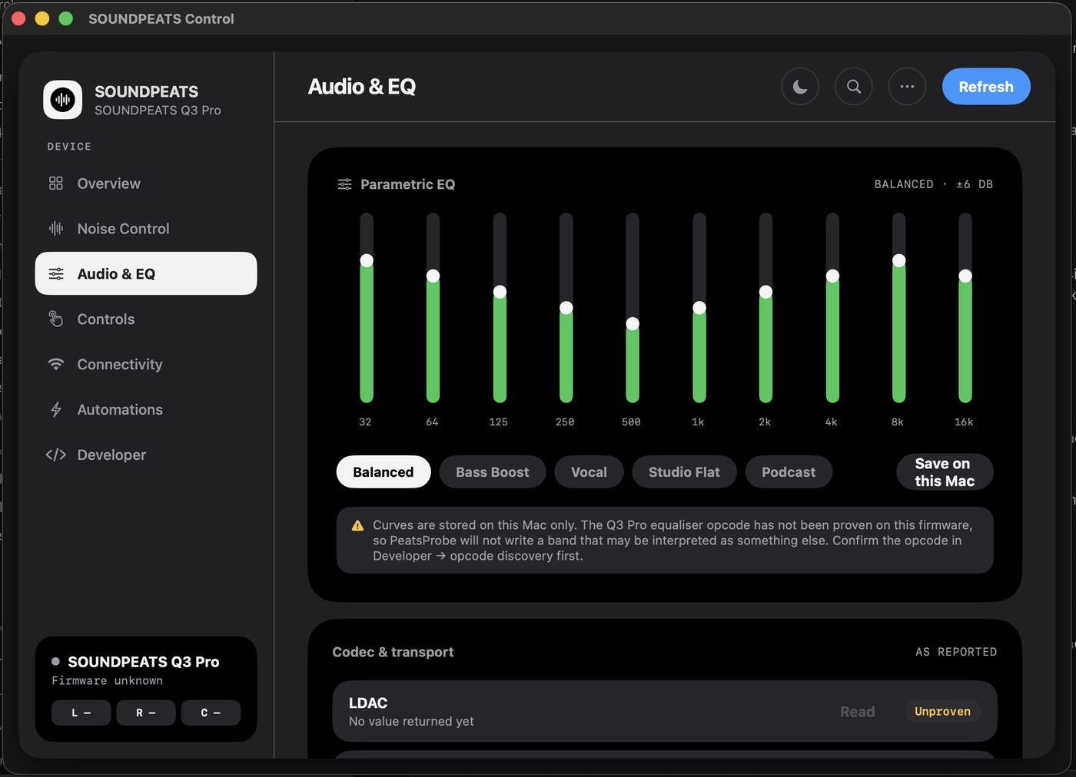
Task: Switch to the Connectivity section
Action: tap(146, 364)
